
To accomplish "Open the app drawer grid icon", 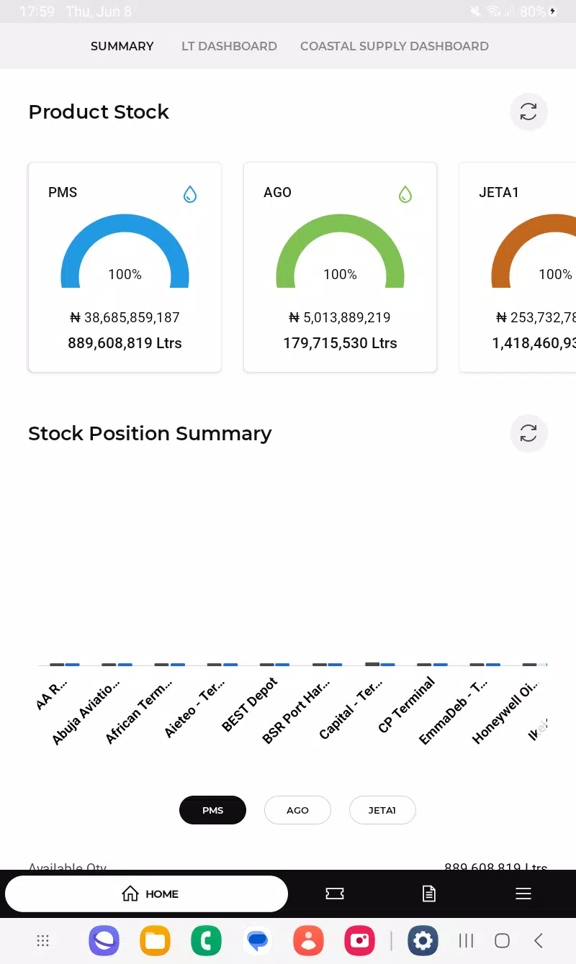I will [42, 940].
